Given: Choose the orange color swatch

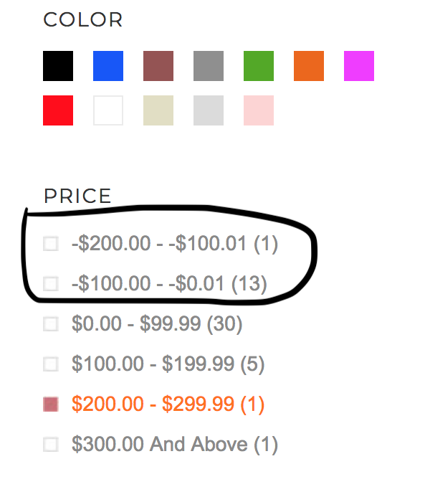Looking at the screenshot, I should coord(309,66).
